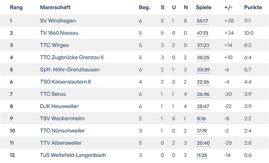Open the 8:16 games score link
Image resolution: width=269 pixels, height=163 pixels.
(201, 118)
